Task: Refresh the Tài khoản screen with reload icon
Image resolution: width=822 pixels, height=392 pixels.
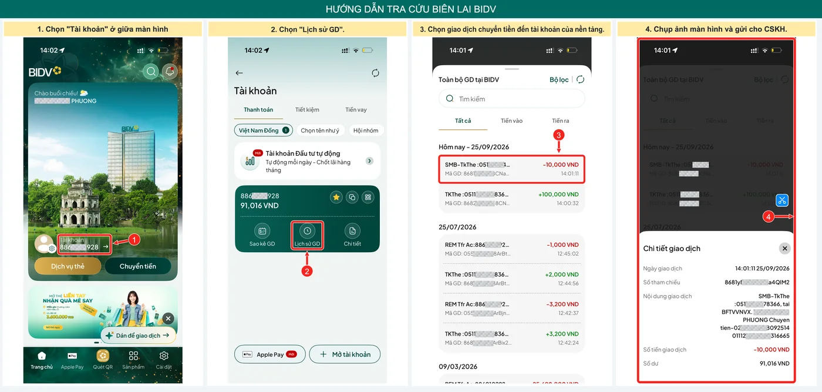Action: click(x=375, y=73)
